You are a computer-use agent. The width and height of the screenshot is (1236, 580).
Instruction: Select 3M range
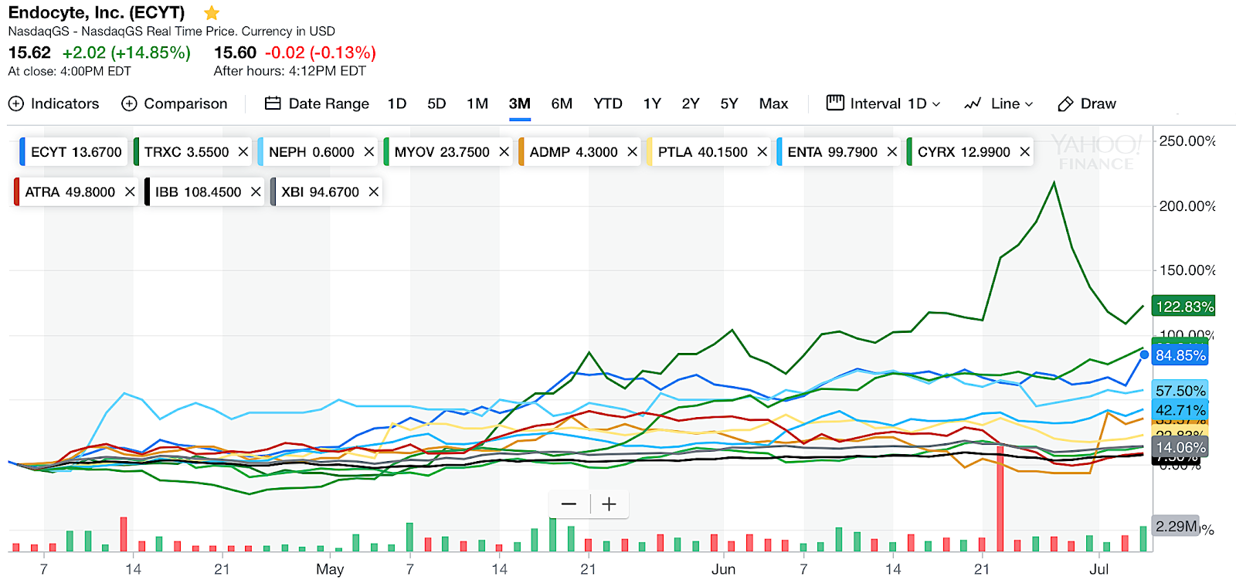tap(520, 103)
